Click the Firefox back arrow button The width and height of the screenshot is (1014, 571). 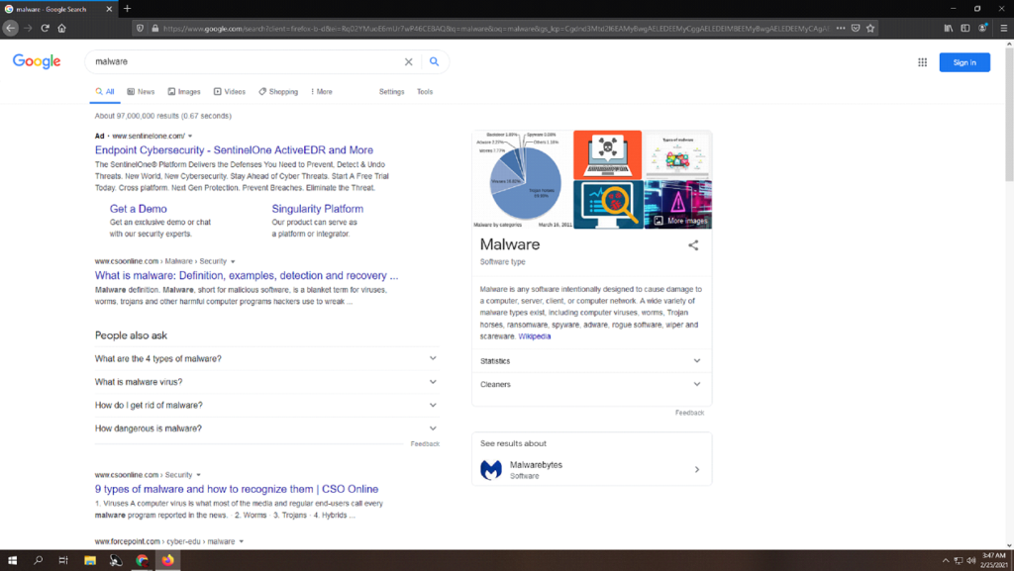[x=10, y=28]
